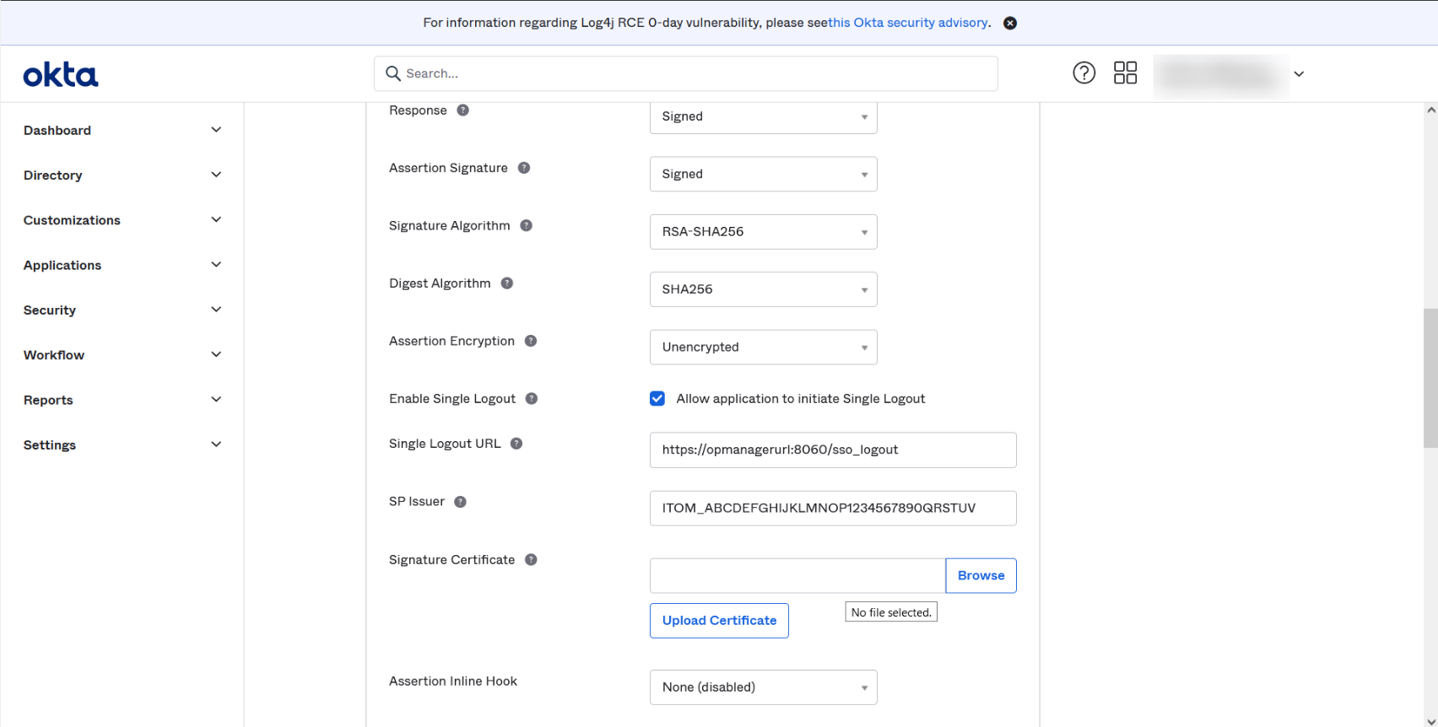The height and width of the screenshot is (727, 1438).
Task: Open the Okta security advisory link
Action: [x=908, y=23]
